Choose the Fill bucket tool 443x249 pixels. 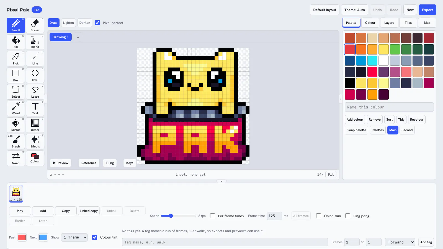point(16,42)
